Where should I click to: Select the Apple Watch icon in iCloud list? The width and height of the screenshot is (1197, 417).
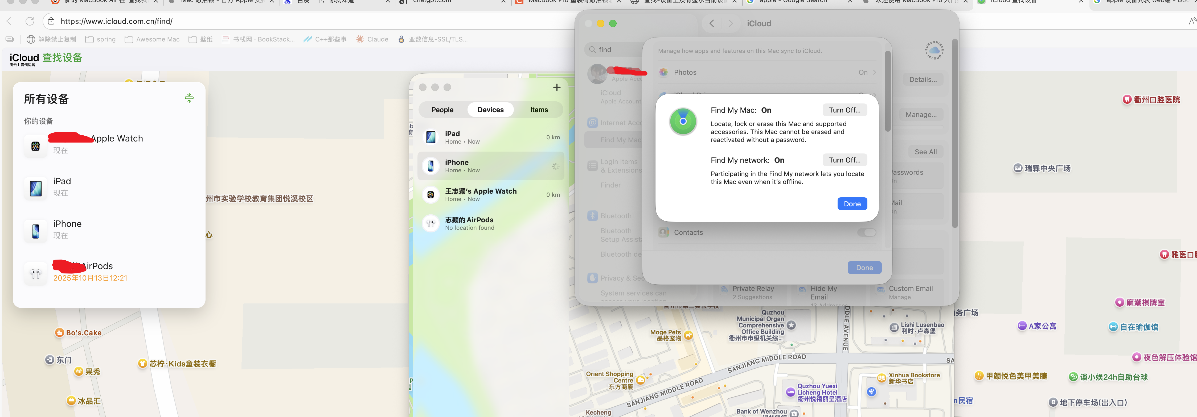tap(36, 146)
